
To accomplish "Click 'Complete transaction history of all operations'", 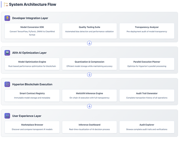I will click(147, 98).
